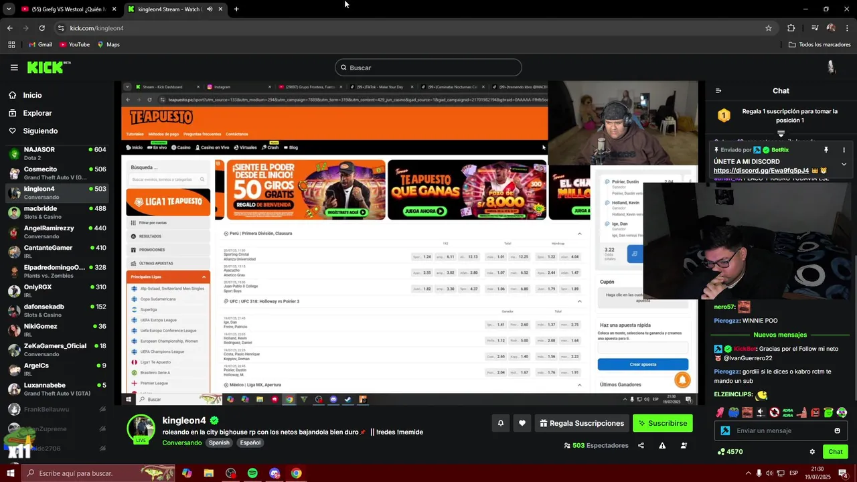857x482 pixels.
Task: Open NAJASOR channel in followed list
Action: click(57, 153)
